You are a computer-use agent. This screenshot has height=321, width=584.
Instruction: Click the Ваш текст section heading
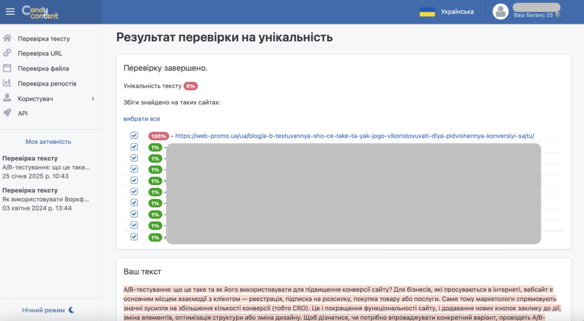click(x=142, y=271)
